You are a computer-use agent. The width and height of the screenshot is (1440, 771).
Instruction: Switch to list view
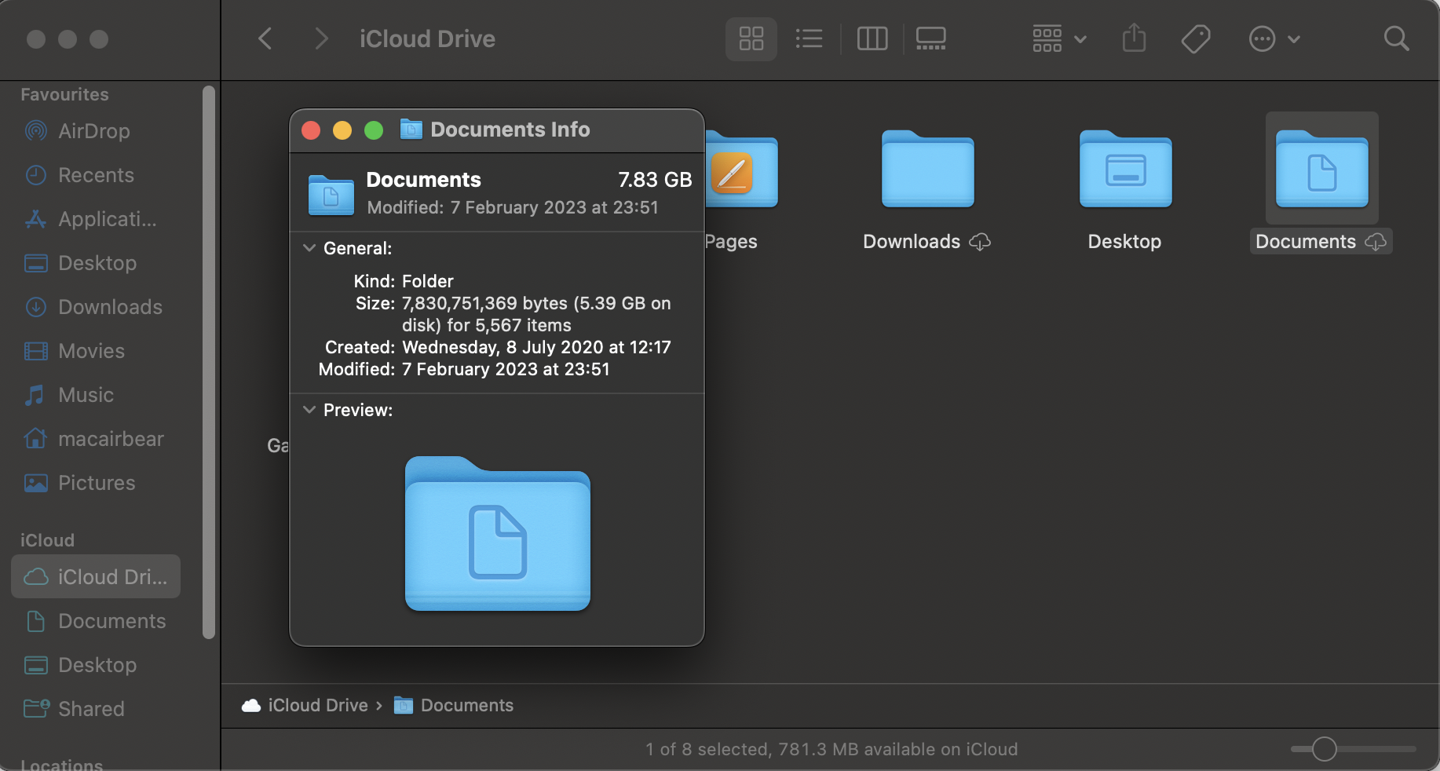pos(809,38)
